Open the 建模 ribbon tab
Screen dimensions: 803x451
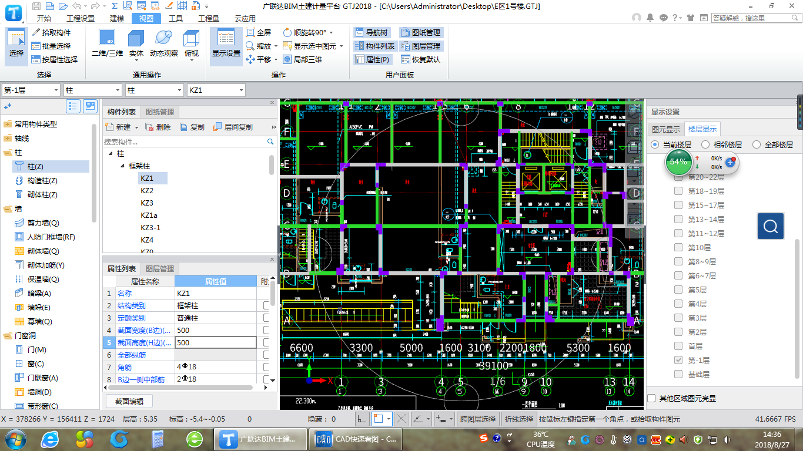click(x=117, y=18)
